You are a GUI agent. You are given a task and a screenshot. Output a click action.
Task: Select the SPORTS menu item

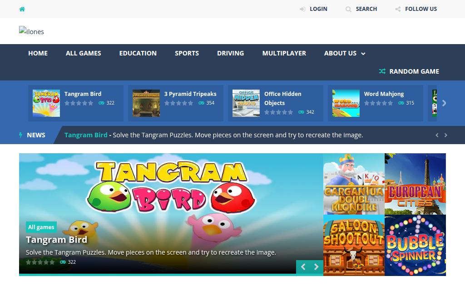187,53
